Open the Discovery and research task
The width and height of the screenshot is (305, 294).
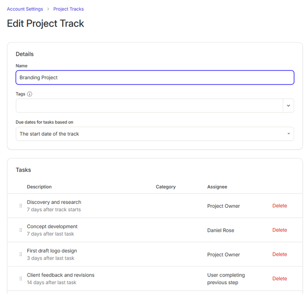click(54, 202)
